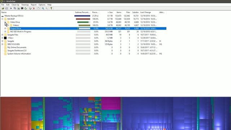Open the Report menu
The height and width of the screenshot is (130, 231).
[x=34, y=5]
